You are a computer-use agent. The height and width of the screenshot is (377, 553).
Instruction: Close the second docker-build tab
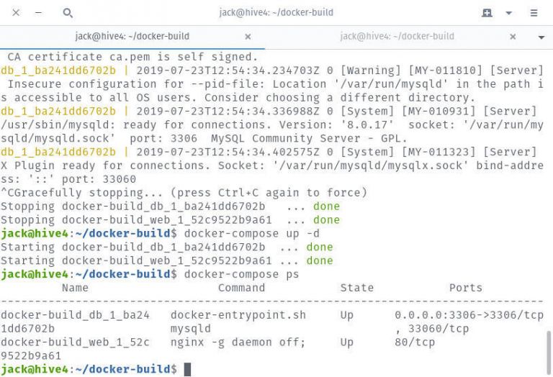pos(513,37)
